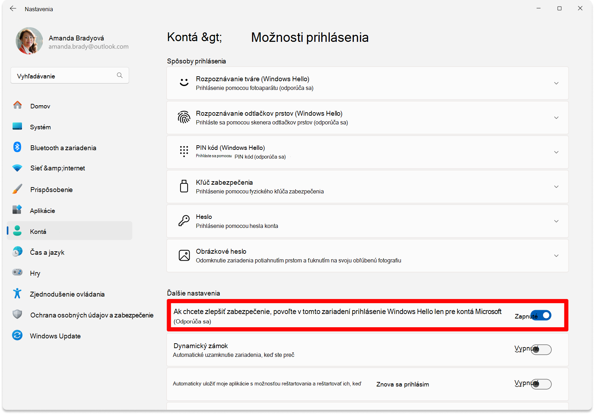Go to Bluetooth a zariadenia

click(x=70, y=148)
